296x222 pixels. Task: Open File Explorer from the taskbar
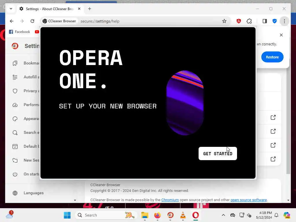pos(145,215)
